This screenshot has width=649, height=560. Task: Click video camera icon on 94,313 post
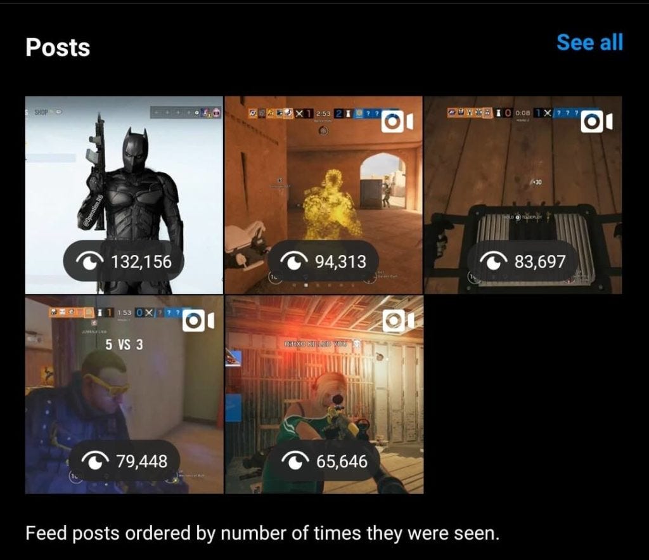tap(397, 122)
